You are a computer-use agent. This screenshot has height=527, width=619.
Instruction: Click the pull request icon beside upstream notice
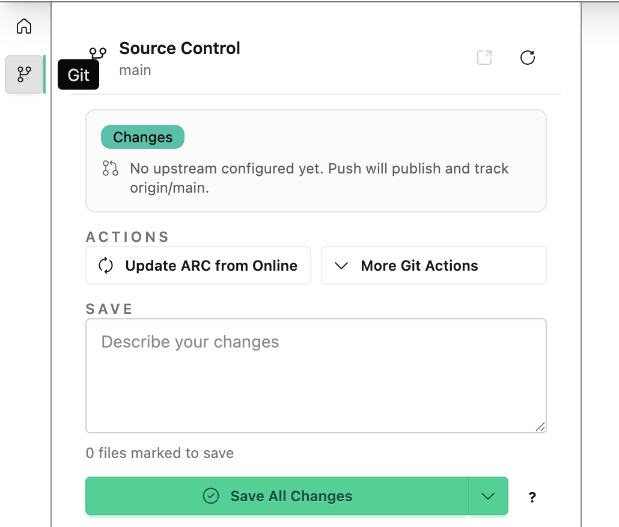[110, 168]
